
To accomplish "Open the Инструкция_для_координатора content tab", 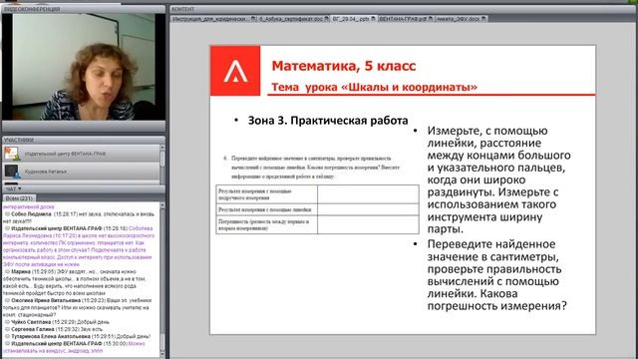I will point(213,19).
